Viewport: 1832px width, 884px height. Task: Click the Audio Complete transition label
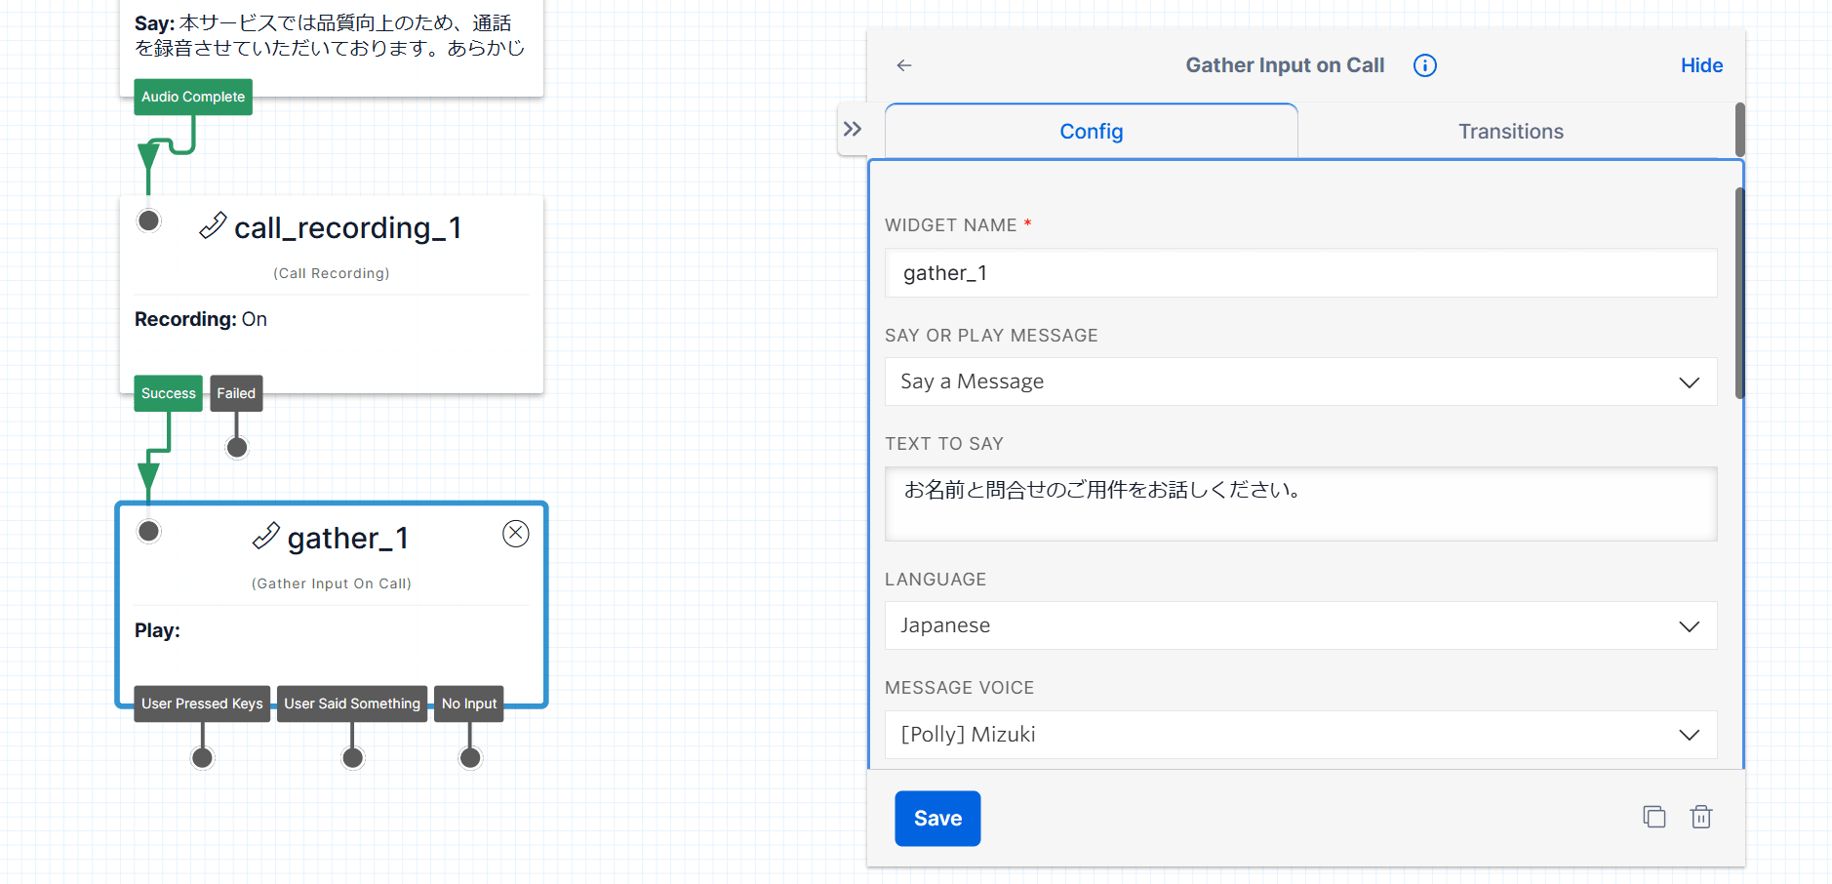click(x=193, y=97)
